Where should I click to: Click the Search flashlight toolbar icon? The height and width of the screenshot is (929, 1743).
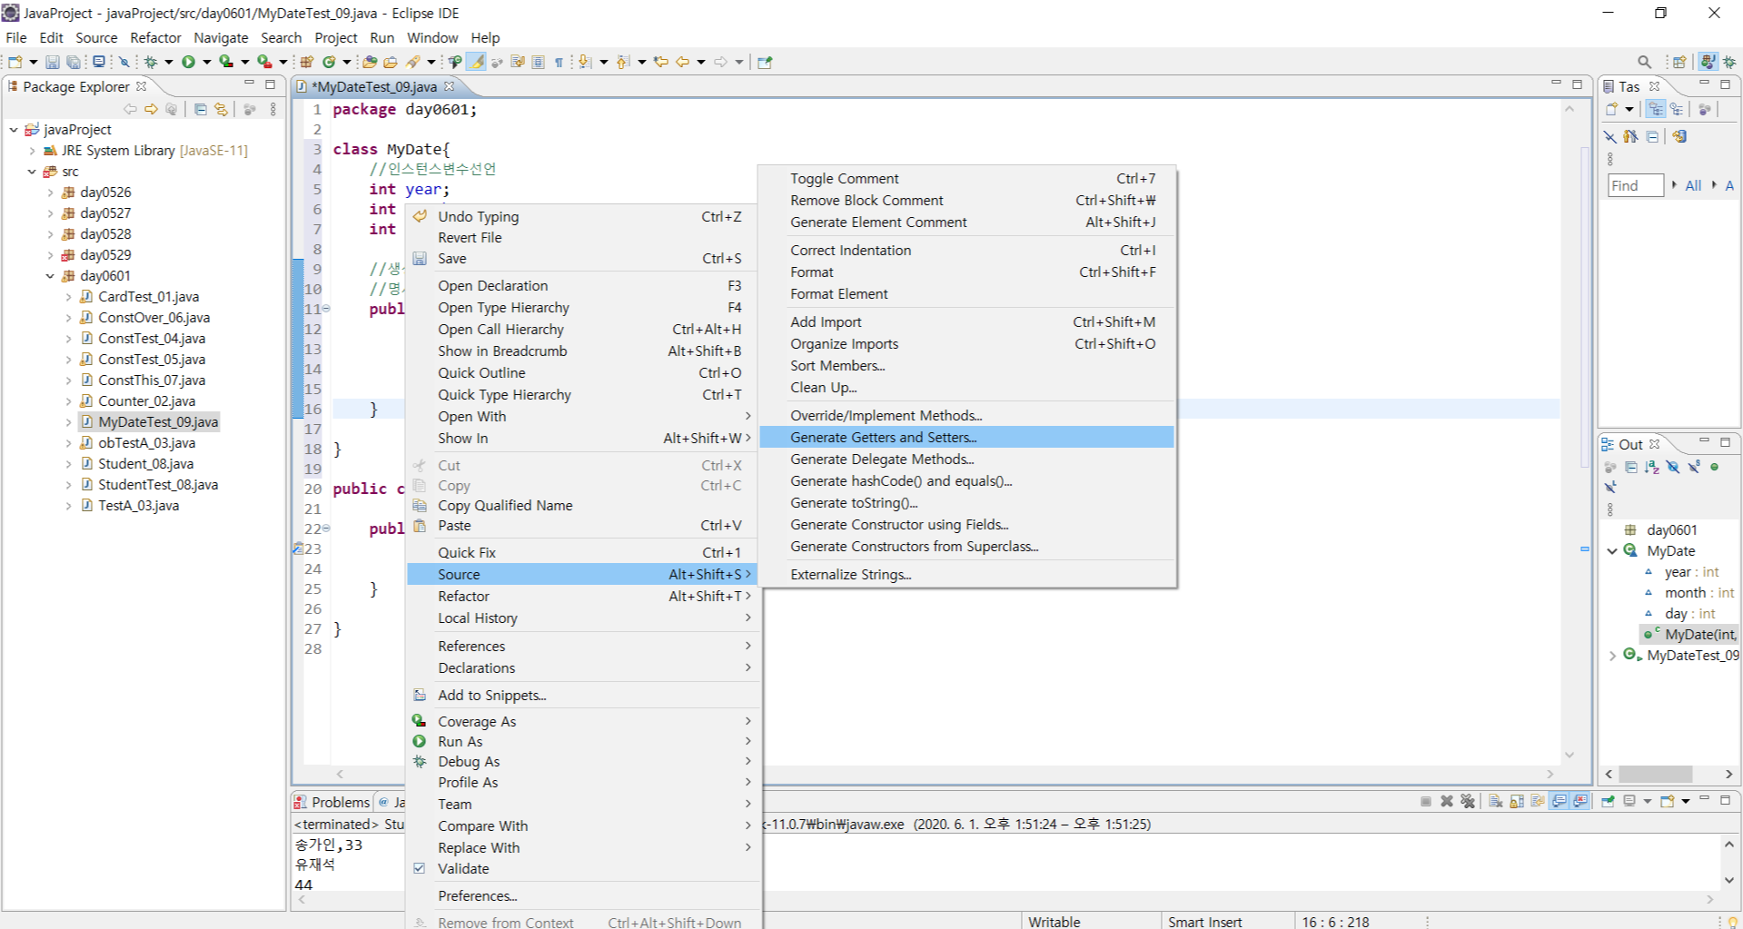pyautogui.click(x=413, y=62)
